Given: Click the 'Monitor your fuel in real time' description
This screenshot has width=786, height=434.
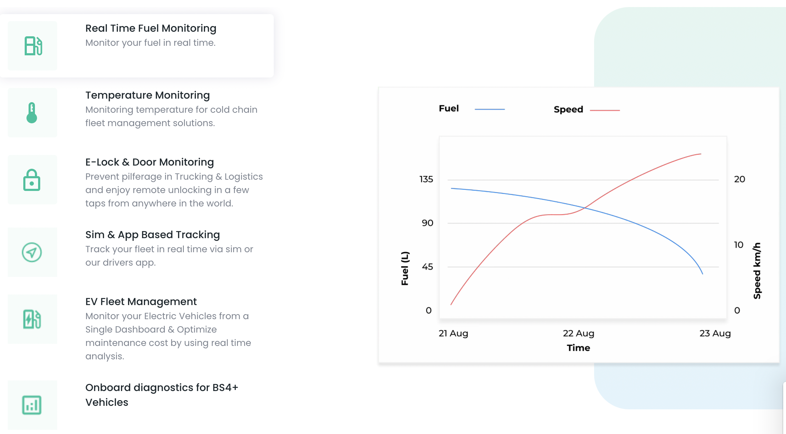Looking at the screenshot, I should point(150,43).
